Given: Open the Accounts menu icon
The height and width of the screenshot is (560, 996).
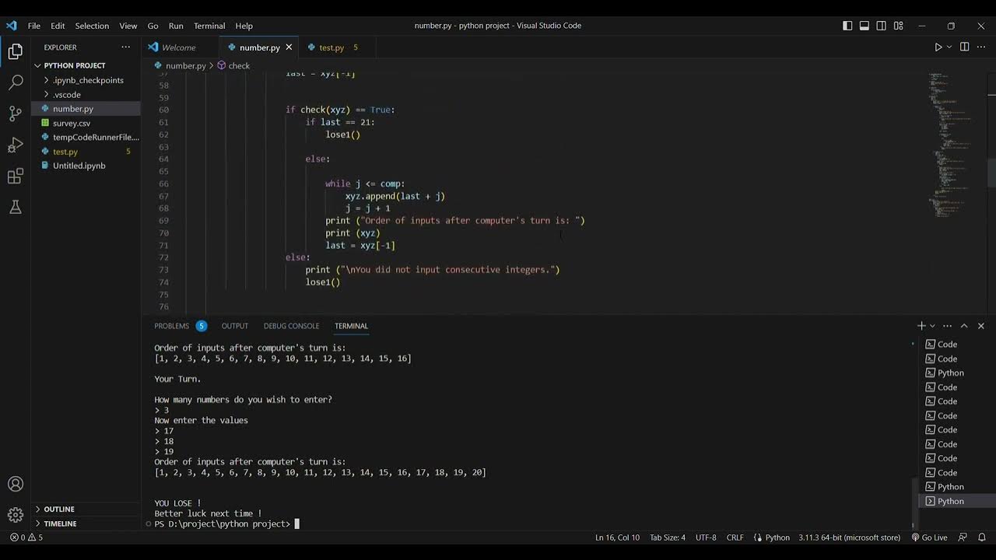Looking at the screenshot, I should [15, 485].
